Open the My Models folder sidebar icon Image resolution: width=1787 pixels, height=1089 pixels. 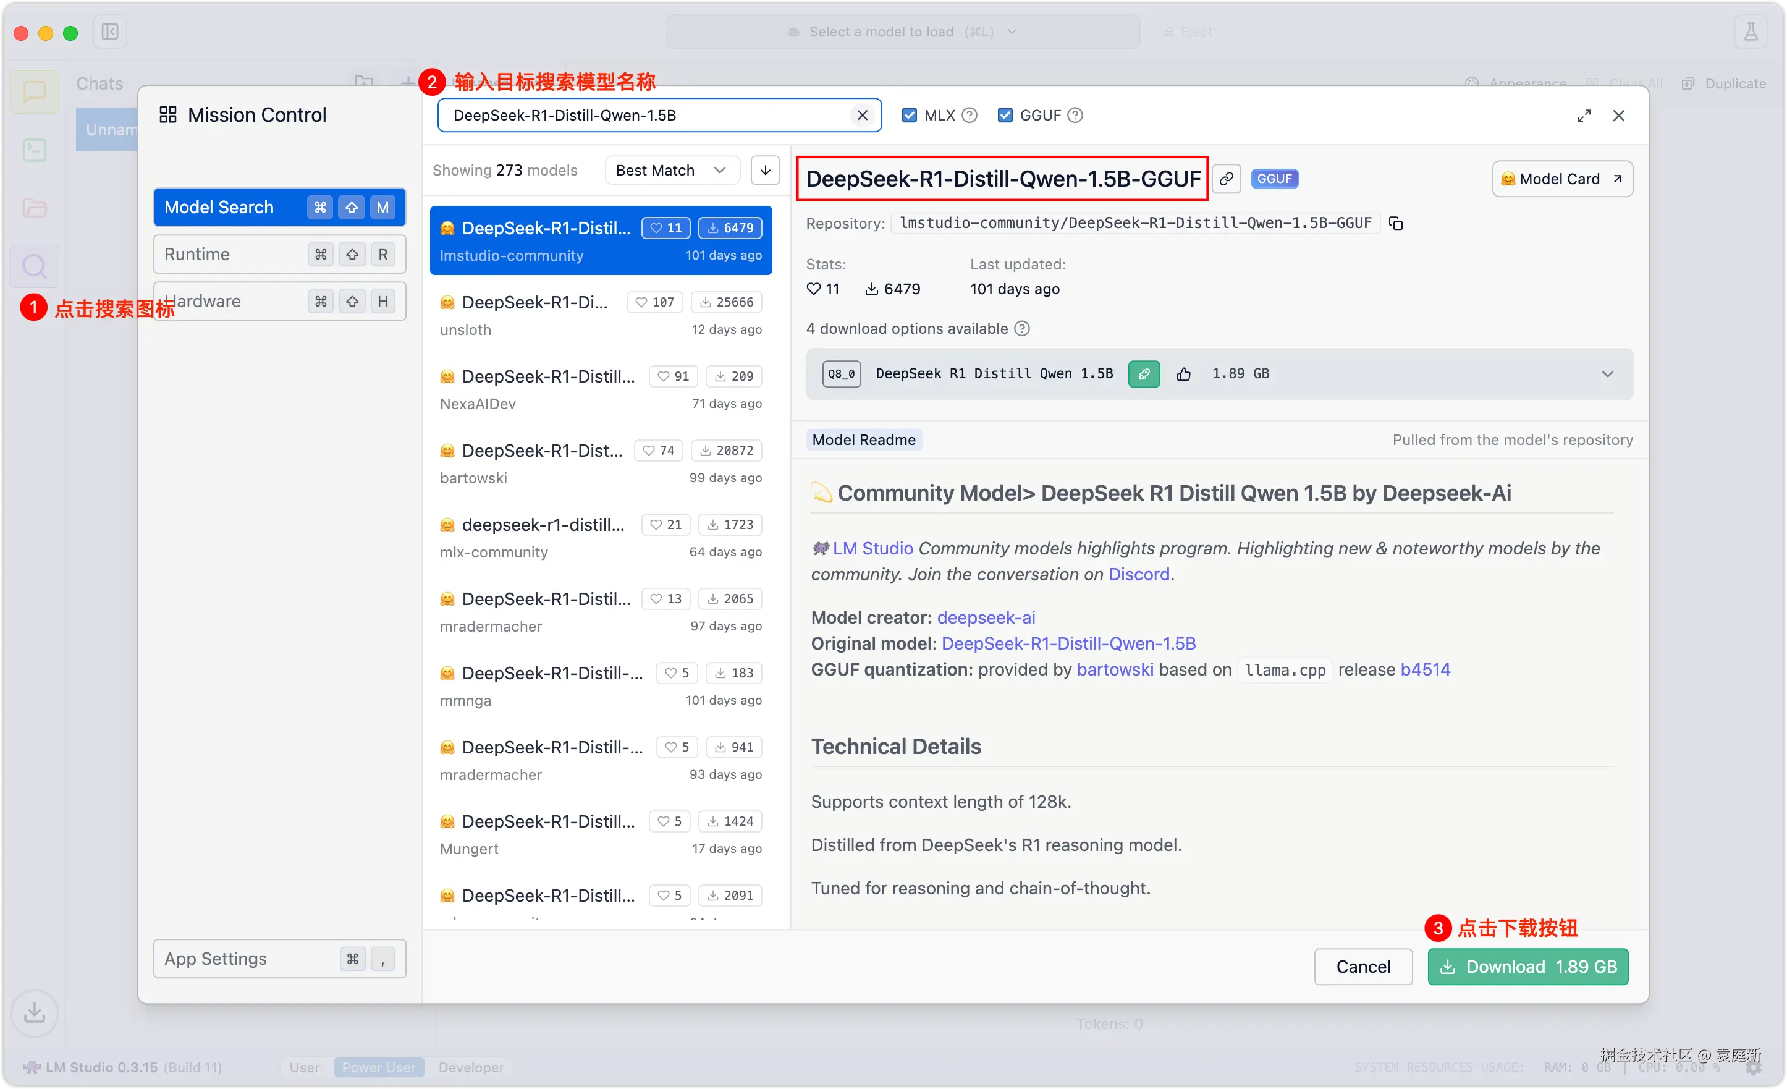[x=34, y=208]
